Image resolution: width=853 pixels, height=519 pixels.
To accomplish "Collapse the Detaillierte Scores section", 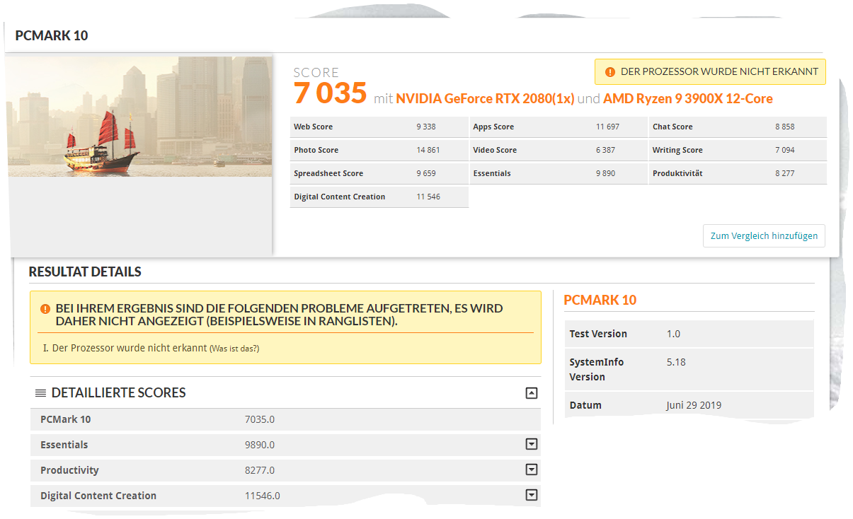I will pos(532,393).
